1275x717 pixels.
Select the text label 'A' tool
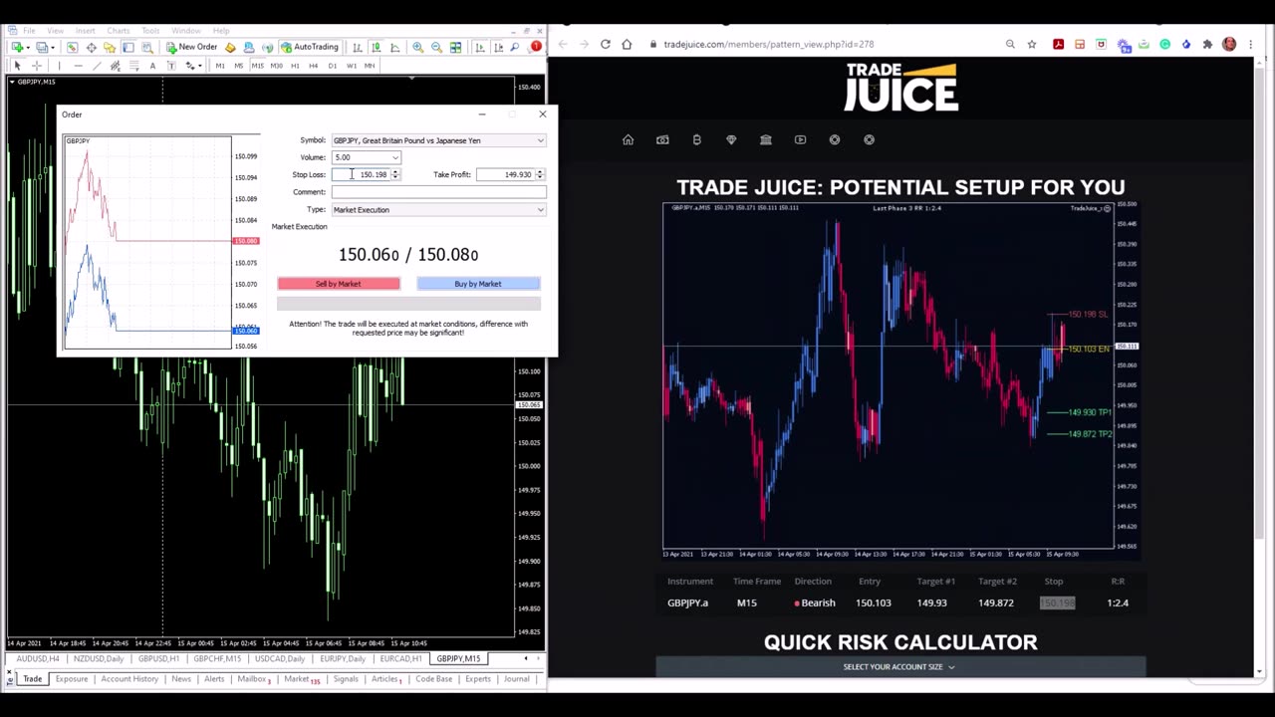pos(152,66)
